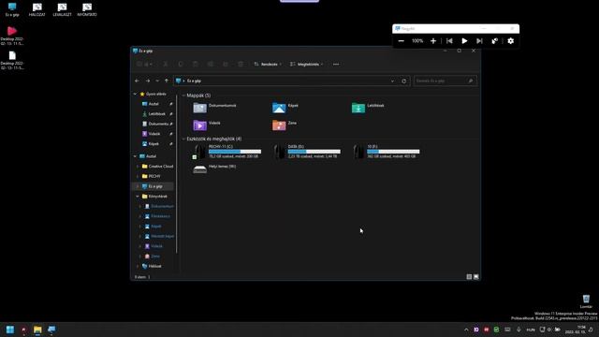Select Zene library in sidebar
This screenshot has width=599, height=337.
155,256
